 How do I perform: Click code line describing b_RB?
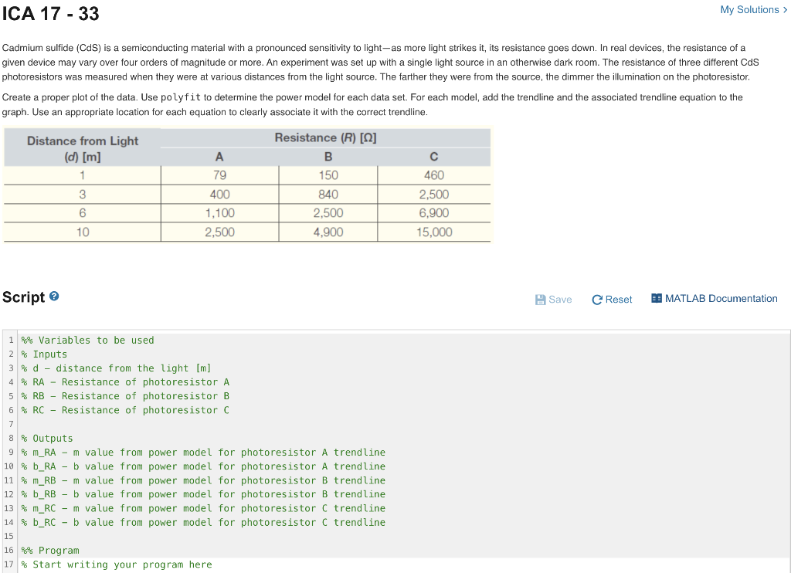click(203, 494)
